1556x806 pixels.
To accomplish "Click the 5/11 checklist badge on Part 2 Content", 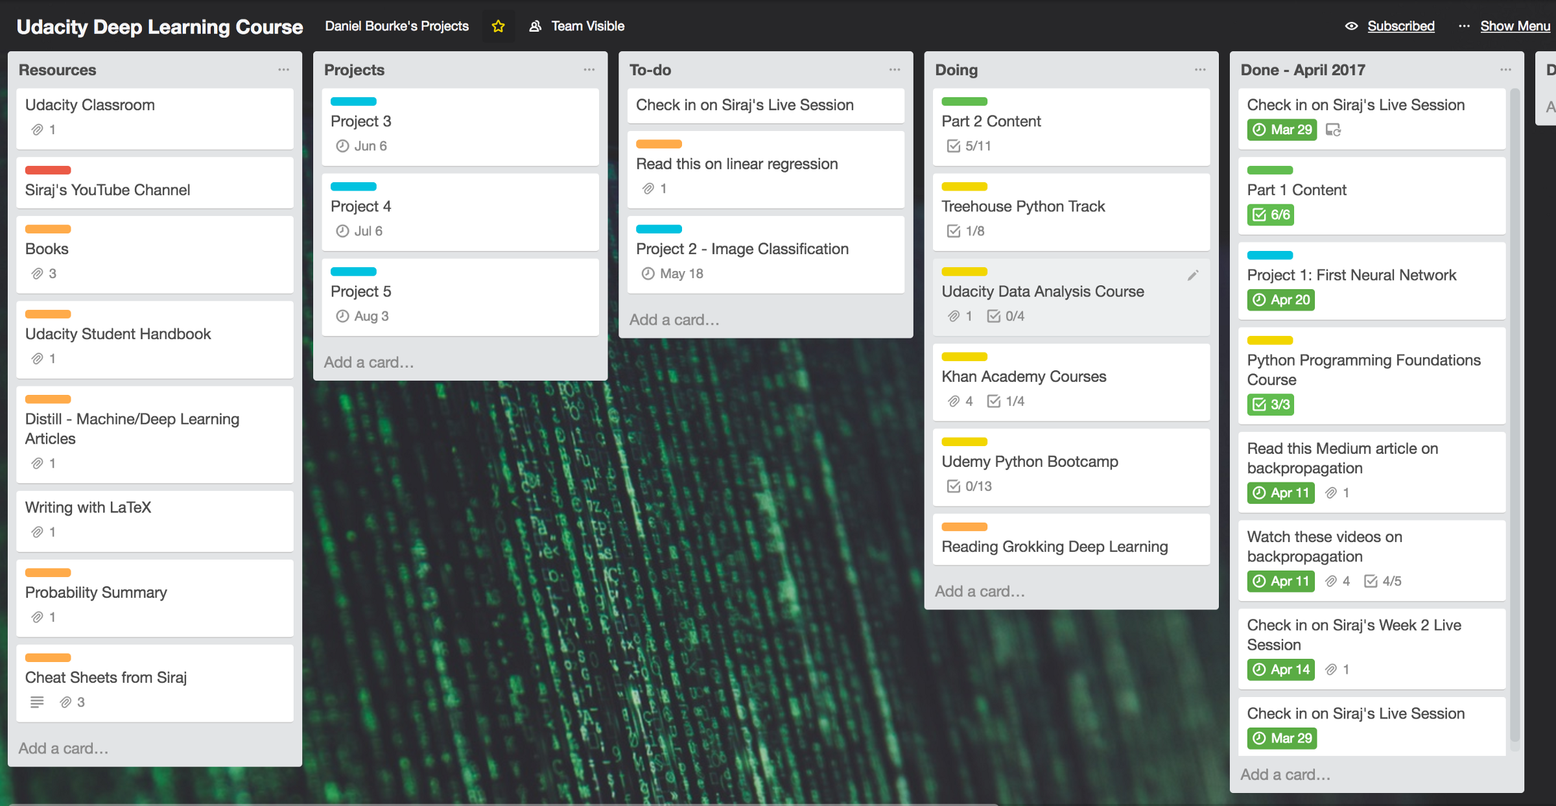I will (x=969, y=146).
